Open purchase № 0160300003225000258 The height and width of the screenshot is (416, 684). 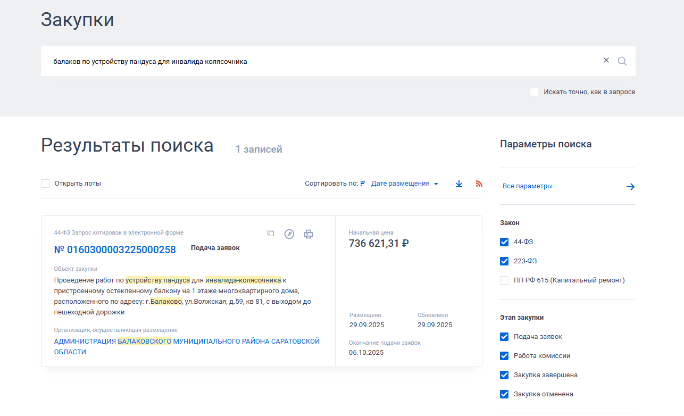(x=115, y=249)
